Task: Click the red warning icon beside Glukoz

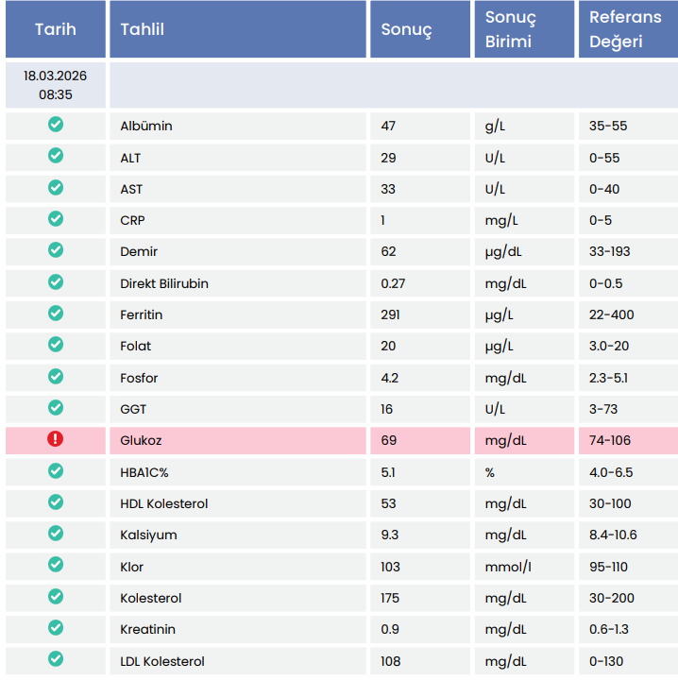Action: pyautogui.click(x=56, y=439)
